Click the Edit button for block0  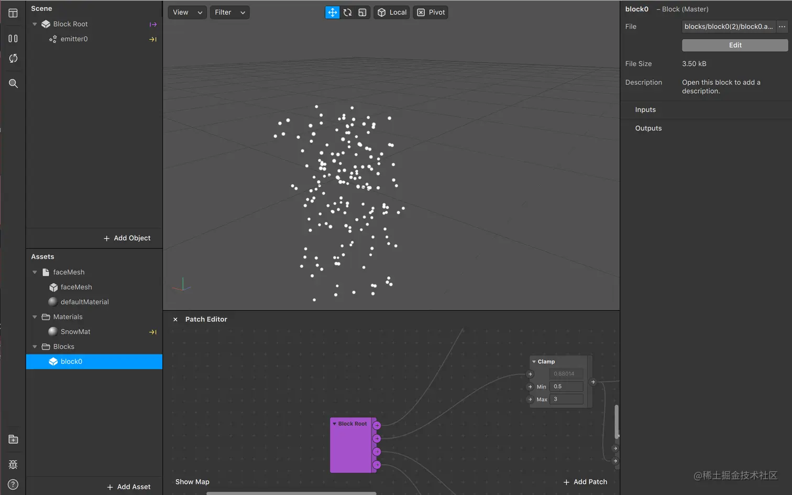click(x=735, y=45)
